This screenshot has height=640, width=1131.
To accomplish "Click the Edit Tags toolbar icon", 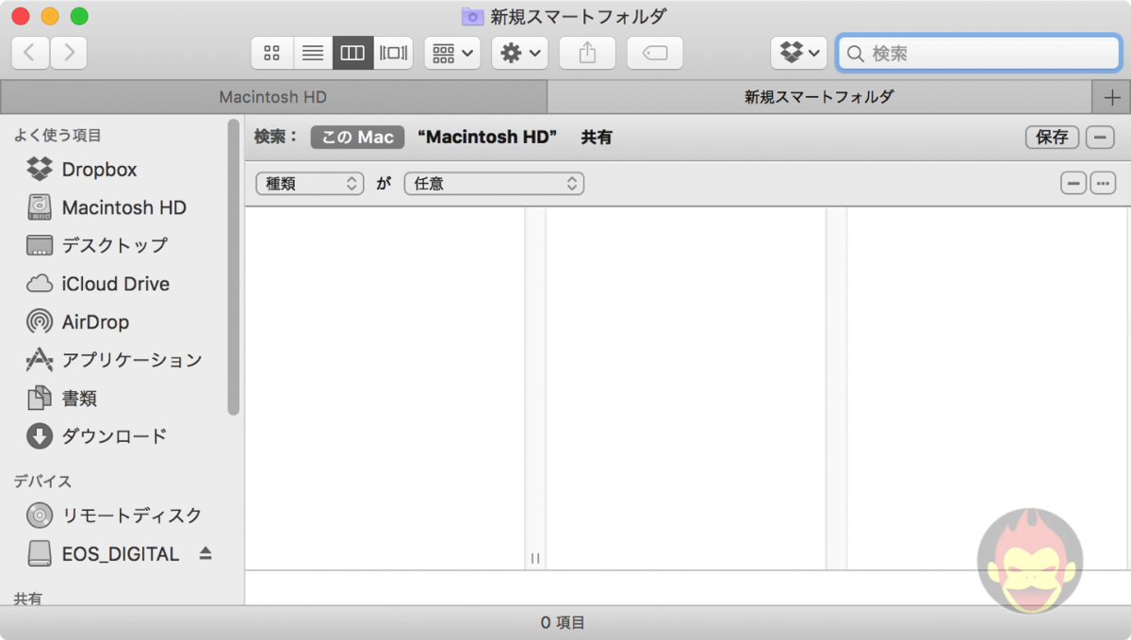I will click(654, 53).
